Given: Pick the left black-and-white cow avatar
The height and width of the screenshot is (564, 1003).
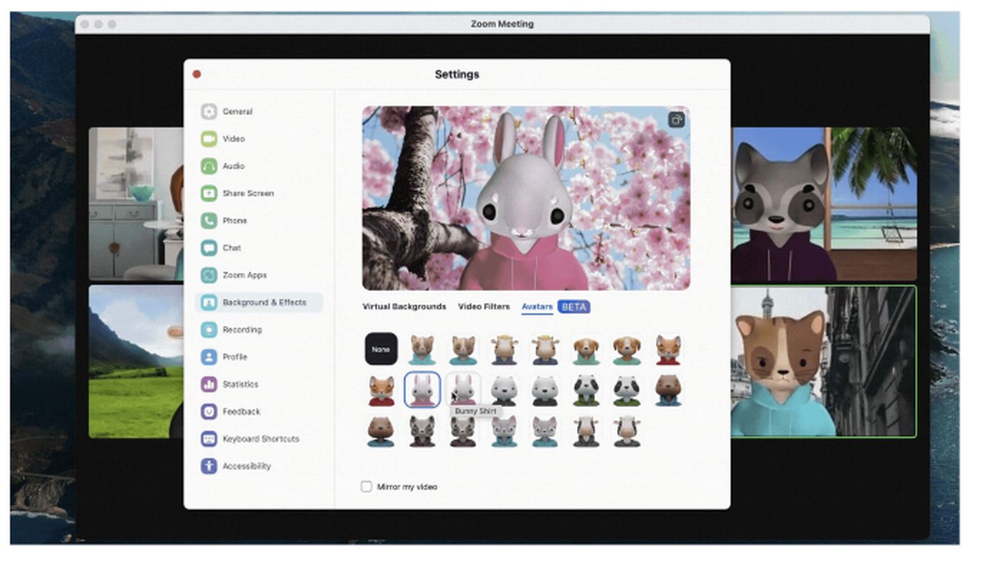Looking at the screenshot, I should (586, 432).
